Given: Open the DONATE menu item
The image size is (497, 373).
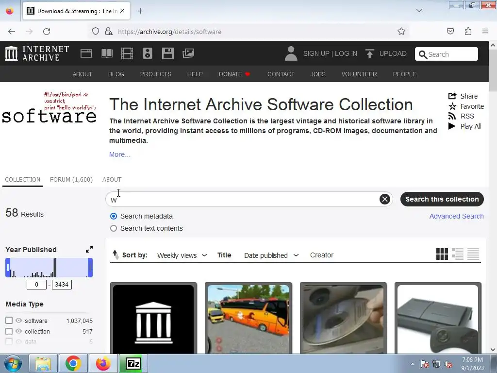Looking at the screenshot, I should 234,74.
